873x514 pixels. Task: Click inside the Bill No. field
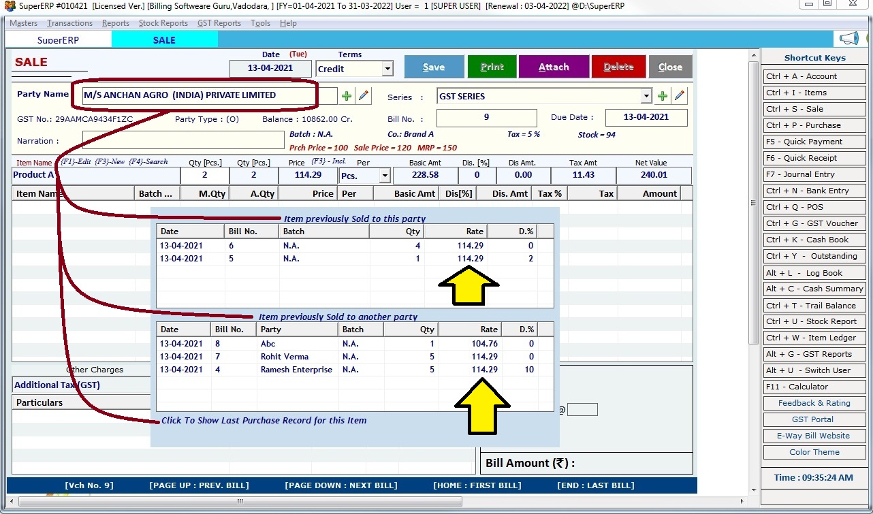tap(486, 117)
